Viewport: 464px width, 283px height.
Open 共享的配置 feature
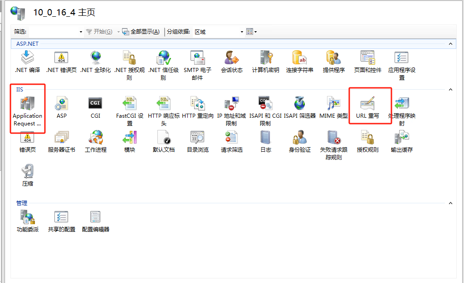(x=62, y=221)
